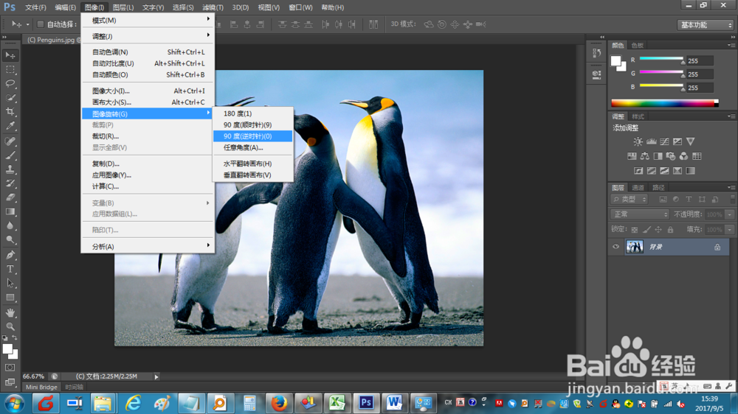Open the layer filter 类型 dropdown
The height and width of the screenshot is (414, 738).
click(x=630, y=200)
